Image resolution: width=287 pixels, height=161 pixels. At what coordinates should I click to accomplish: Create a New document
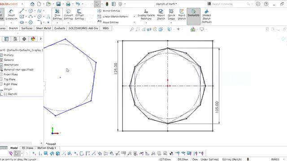(x=39, y=4)
